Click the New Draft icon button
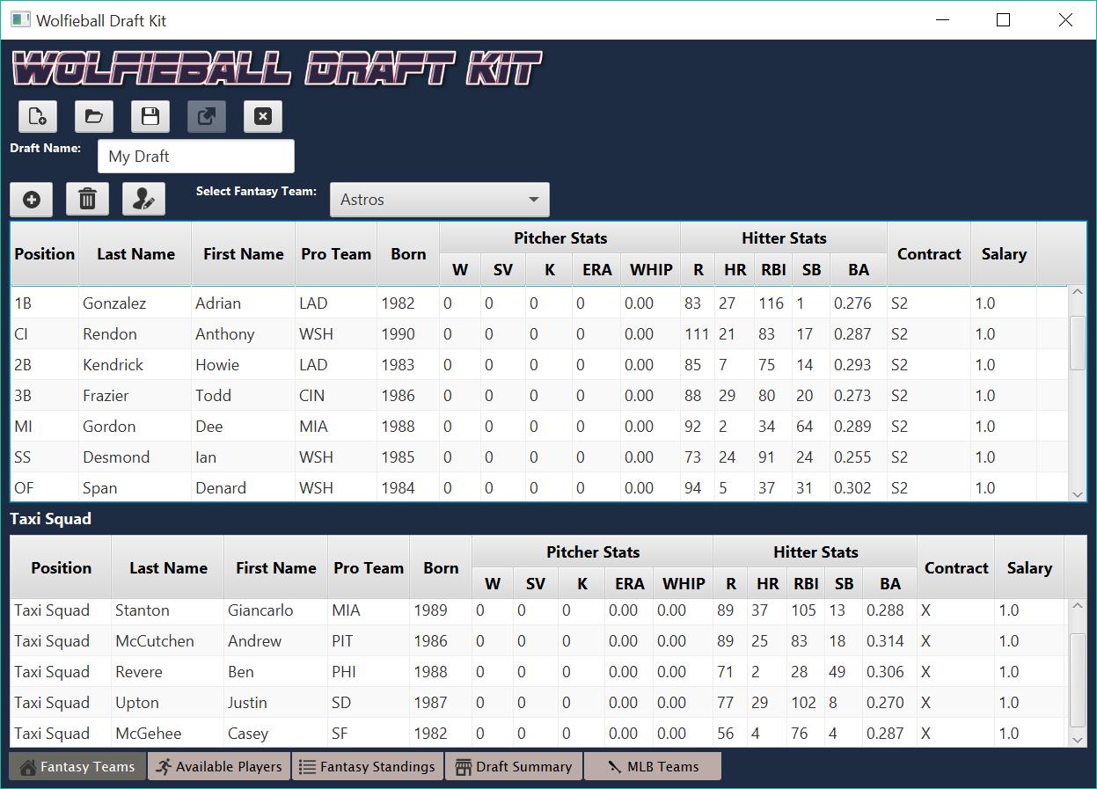 [x=38, y=116]
